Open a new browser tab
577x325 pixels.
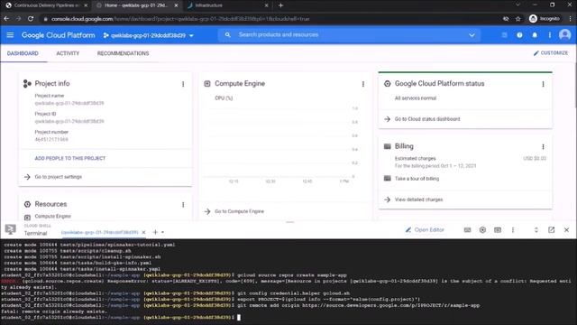[280, 5]
